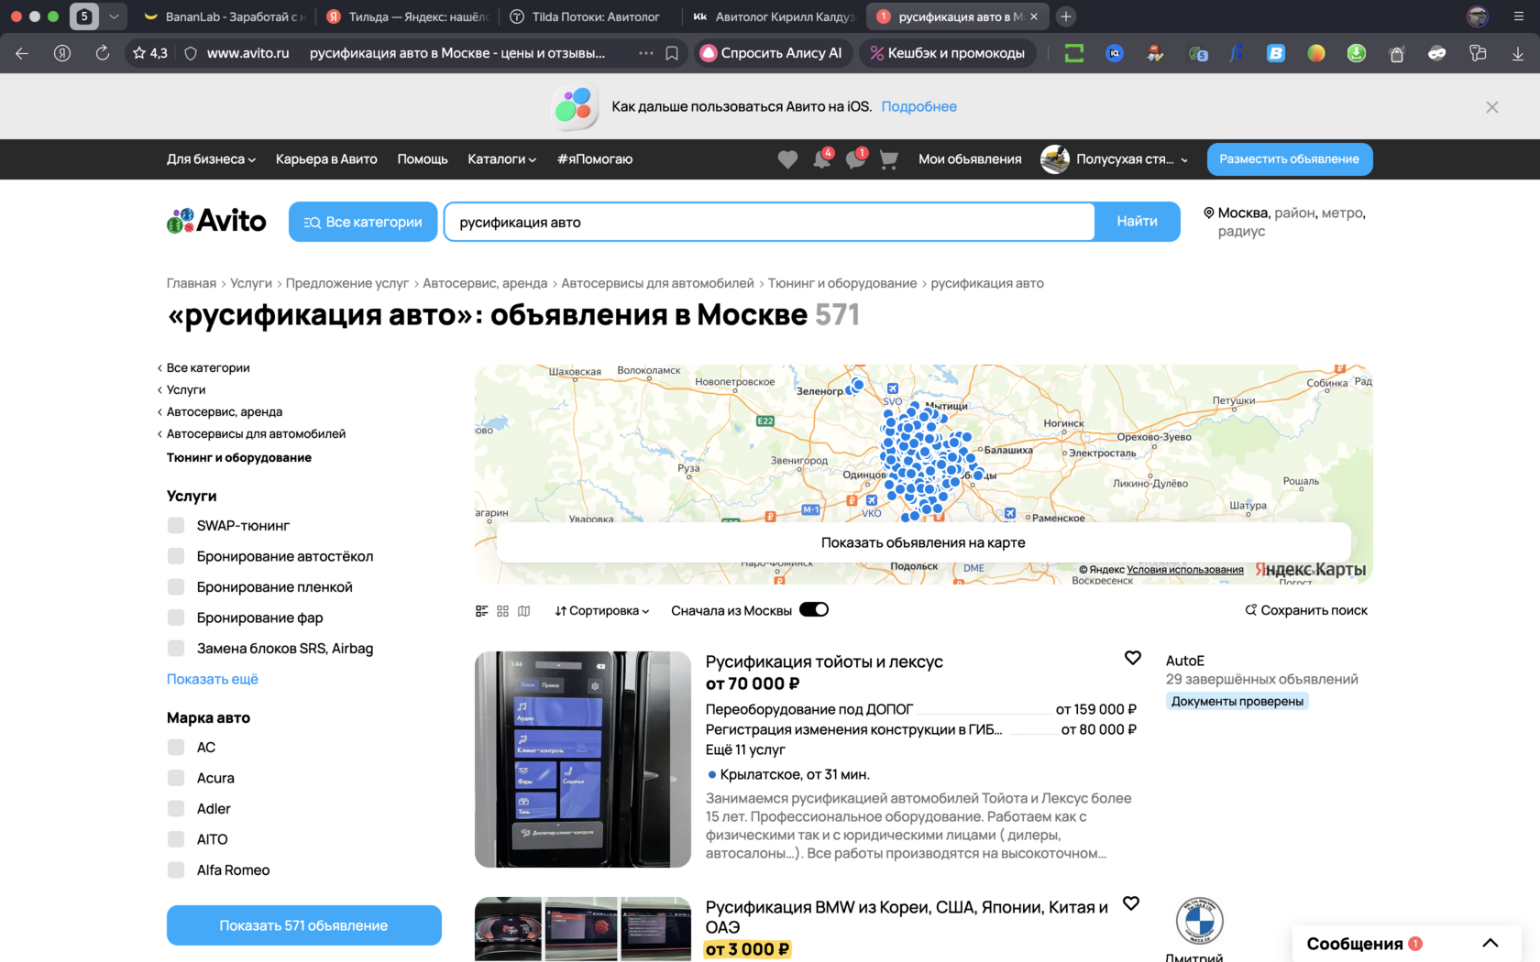1540x962 pixels.
Task: Open Карьера в Авито menu item
Action: click(x=326, y=159)
